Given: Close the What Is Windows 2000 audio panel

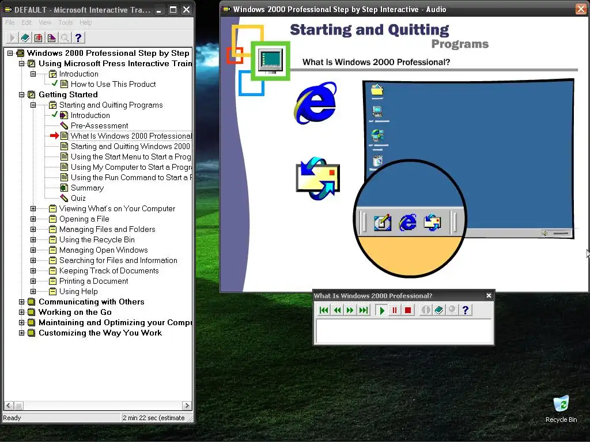Looking at the screenshot, I should click(489, 296).
